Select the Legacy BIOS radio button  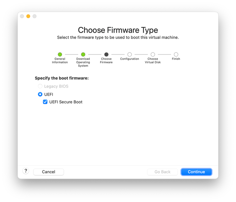pos(40,86)
